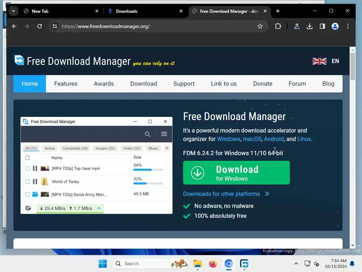Open the Forum navigation item

pyautogui.click(x=297, y=84)
